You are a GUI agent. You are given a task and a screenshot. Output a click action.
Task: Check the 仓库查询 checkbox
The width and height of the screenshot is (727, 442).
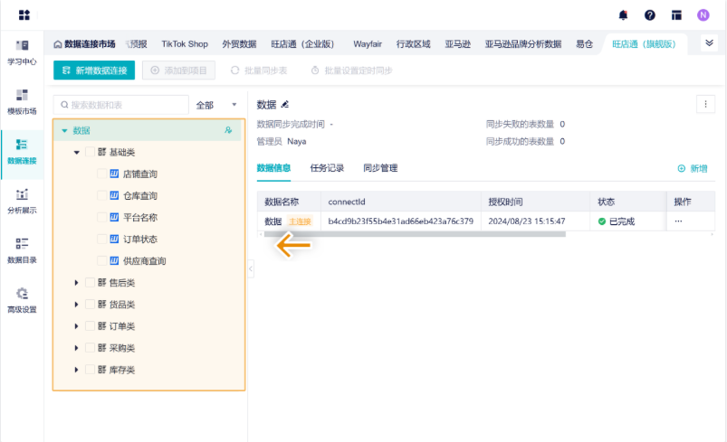point(102,195)
